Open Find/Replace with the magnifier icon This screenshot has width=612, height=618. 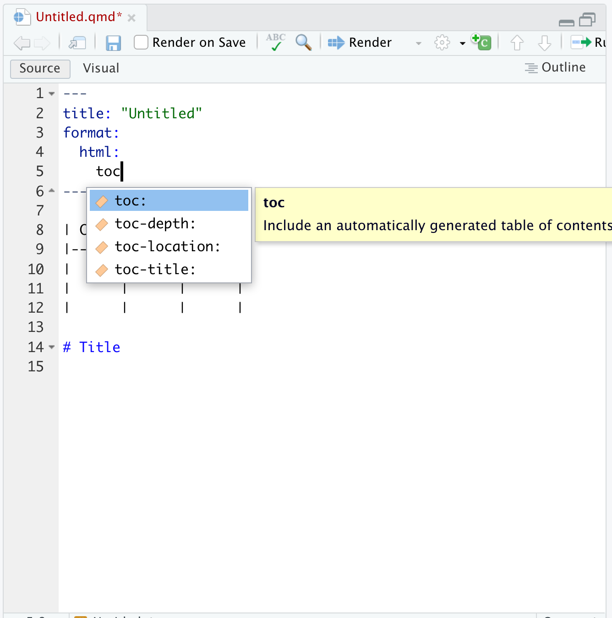[303, 42]
